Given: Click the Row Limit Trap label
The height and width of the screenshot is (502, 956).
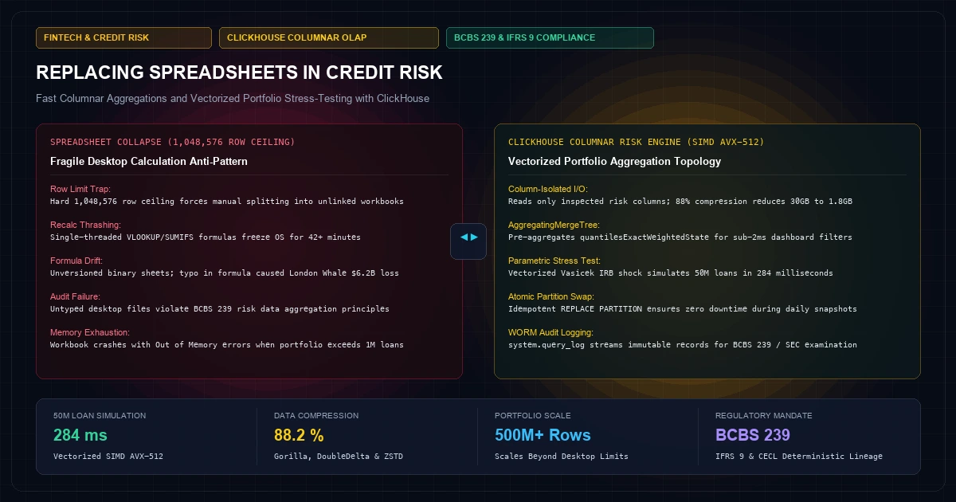Looking at the screenshot, I should click(x=80, y=190).
